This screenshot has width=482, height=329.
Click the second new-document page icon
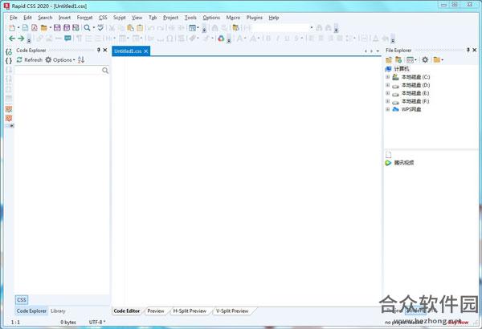pos(25,28)
